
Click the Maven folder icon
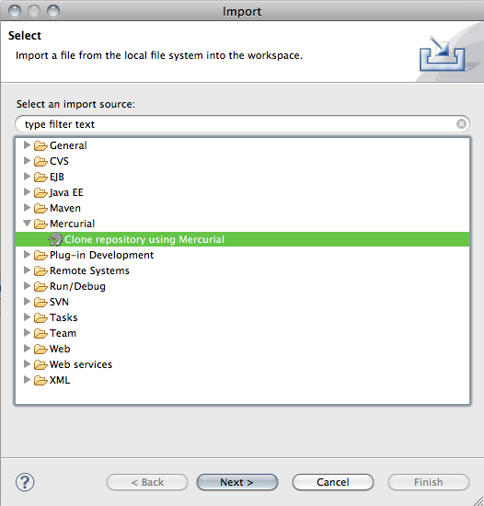40,209
